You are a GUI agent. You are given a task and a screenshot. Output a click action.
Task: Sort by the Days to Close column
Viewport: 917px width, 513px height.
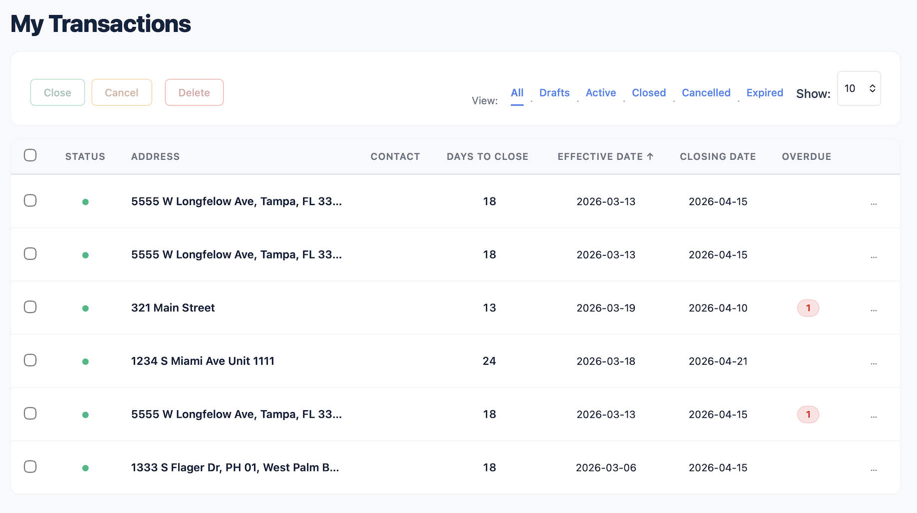[x=487, y=157]
